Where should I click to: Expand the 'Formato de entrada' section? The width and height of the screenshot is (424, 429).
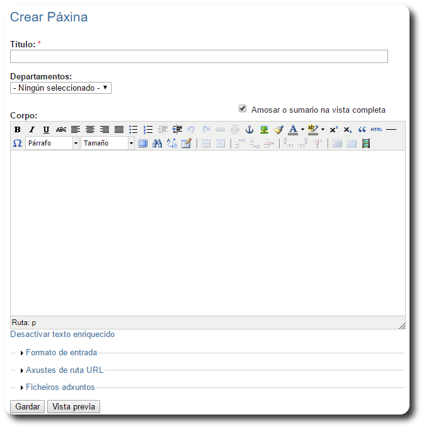tap(61, 353)
